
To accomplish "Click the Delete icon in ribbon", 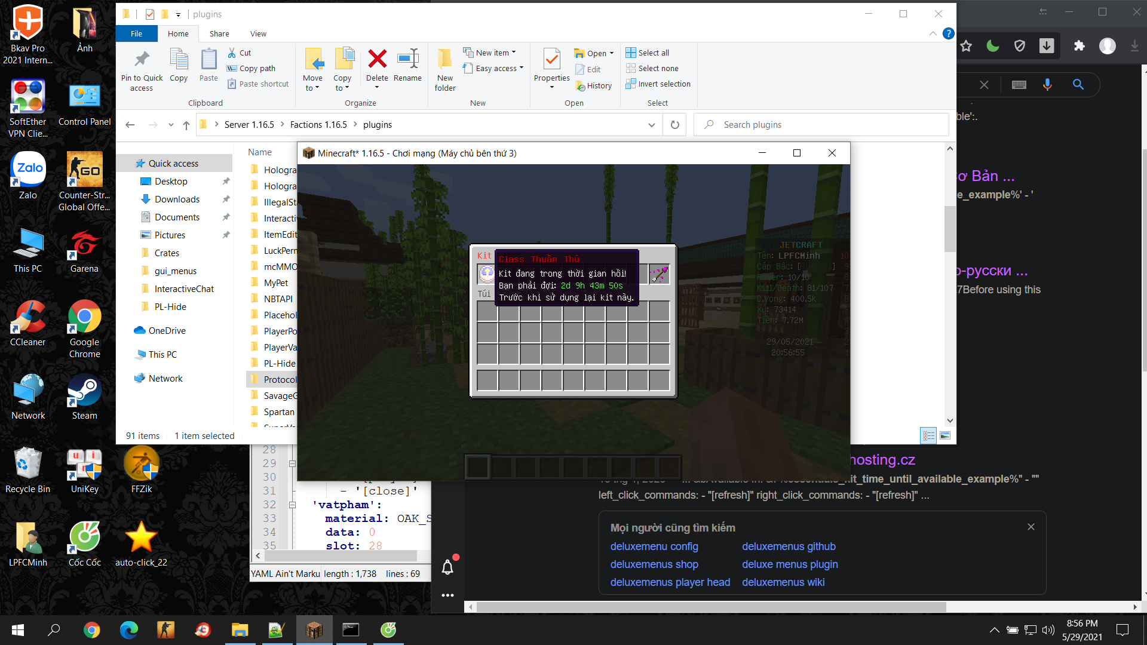I will coord(377,60).
